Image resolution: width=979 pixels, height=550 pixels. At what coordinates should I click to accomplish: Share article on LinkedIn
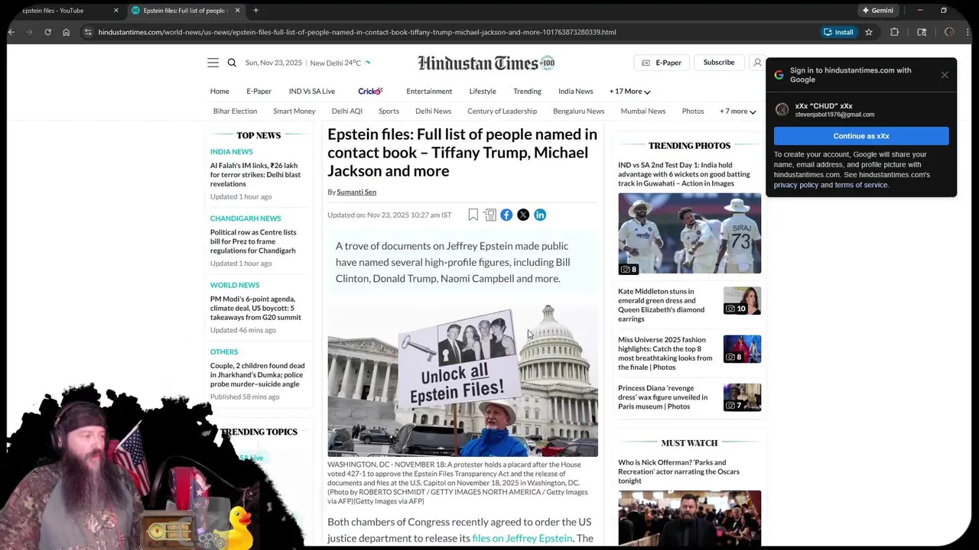(x=540, y=215)
